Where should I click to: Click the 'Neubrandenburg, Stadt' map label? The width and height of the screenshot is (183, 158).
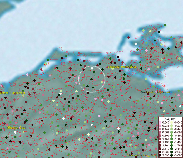[142, 155]
